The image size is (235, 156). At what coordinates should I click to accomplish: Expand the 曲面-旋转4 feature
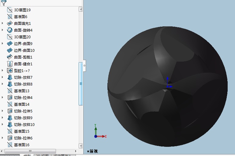(x=2, y=30)
